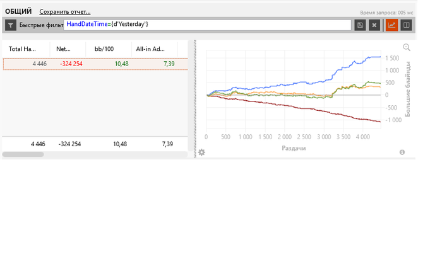
Task: Switch to the split columns layout icon
Action: pos(406,25)
